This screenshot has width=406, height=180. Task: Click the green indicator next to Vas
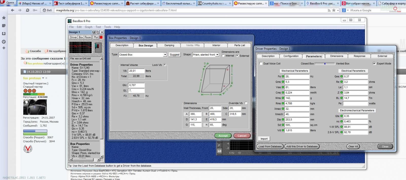(x=283, y=87)
